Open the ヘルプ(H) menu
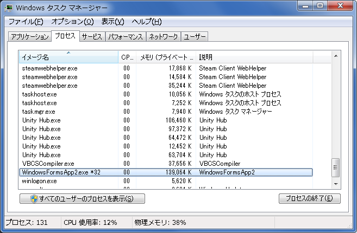Viewport: 357px width, 233px height. [147, 22]
